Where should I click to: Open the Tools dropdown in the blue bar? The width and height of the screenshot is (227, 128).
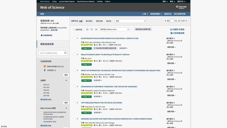[145, 14]
